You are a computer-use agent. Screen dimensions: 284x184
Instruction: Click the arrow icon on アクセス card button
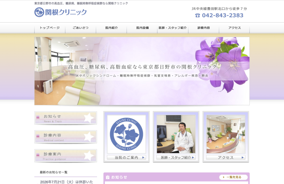pyautogui.click(x=242, y=157)
